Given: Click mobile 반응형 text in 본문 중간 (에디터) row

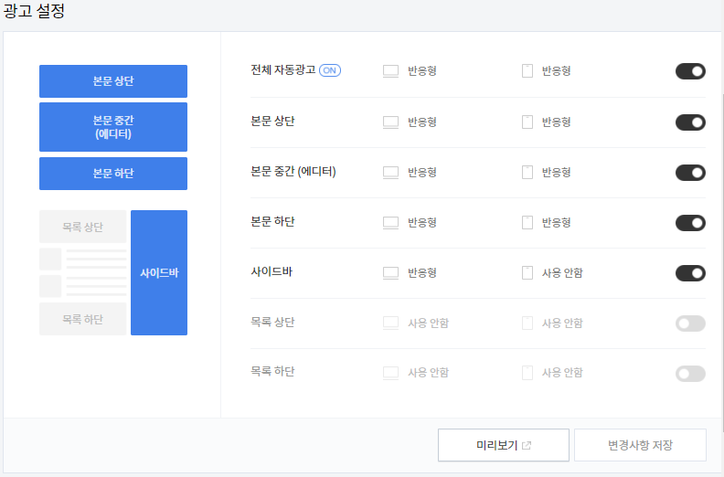Looking at the screenshot, I should (557, 173).
